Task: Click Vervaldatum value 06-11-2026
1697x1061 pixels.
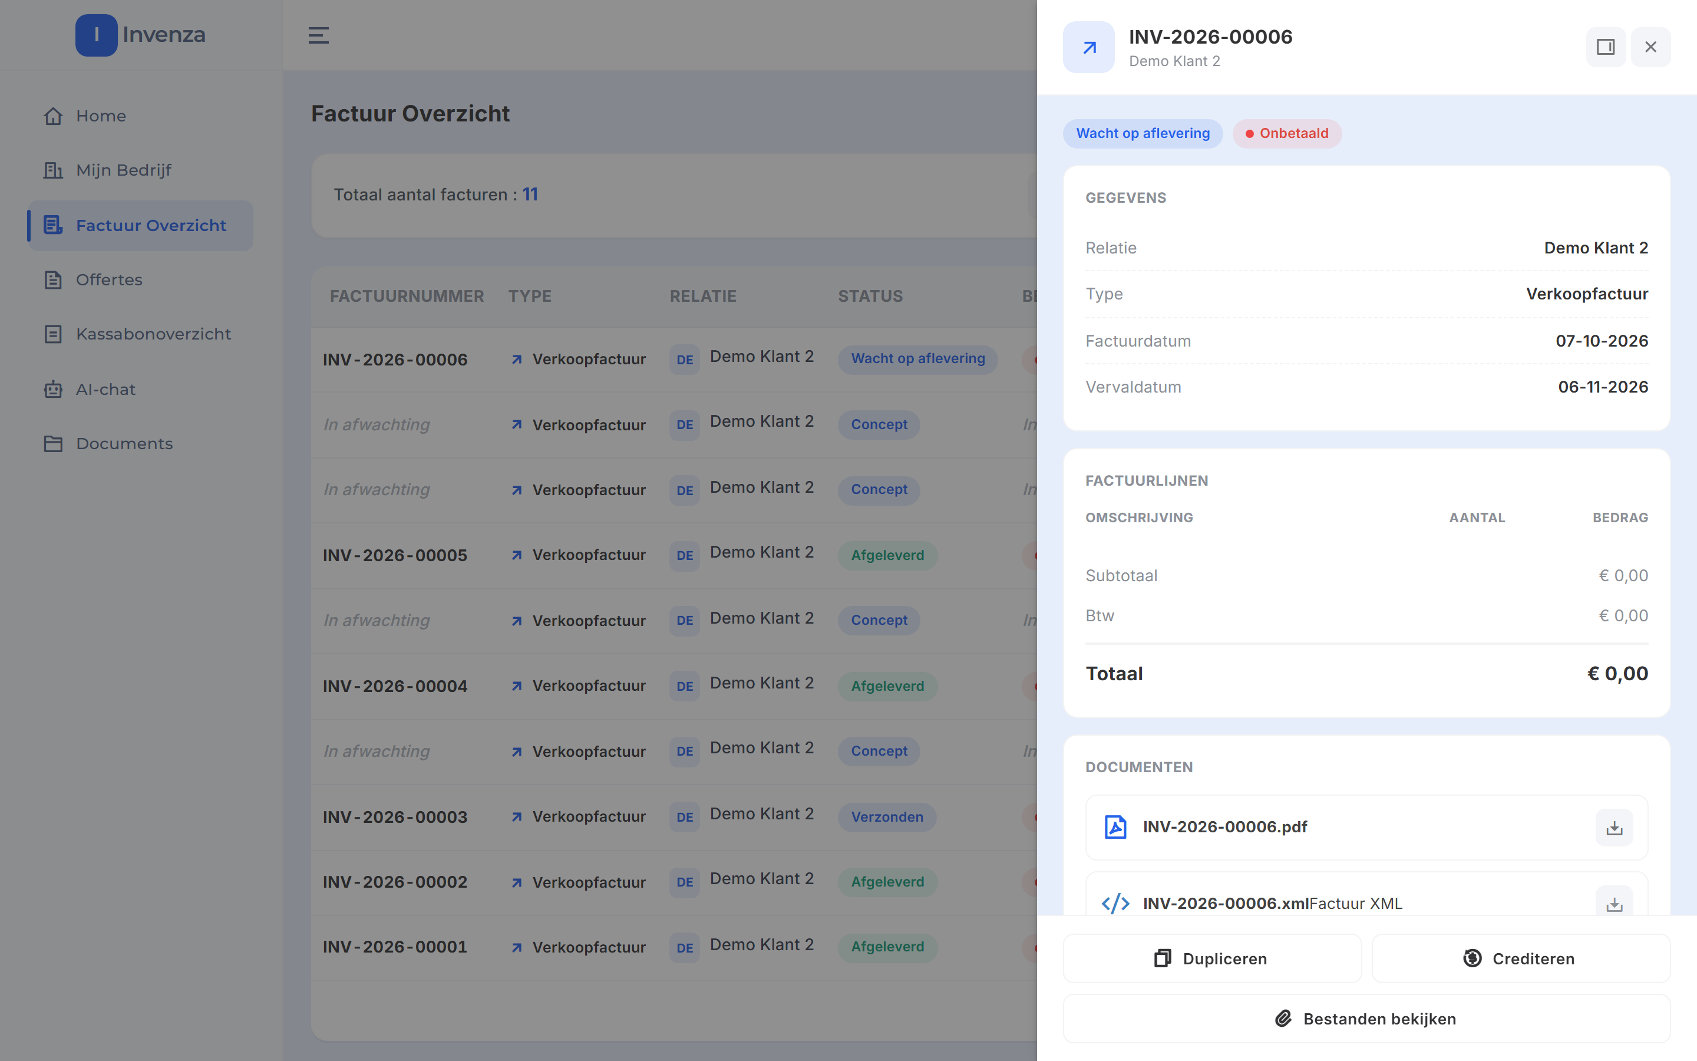Action: coord(1603,387)
